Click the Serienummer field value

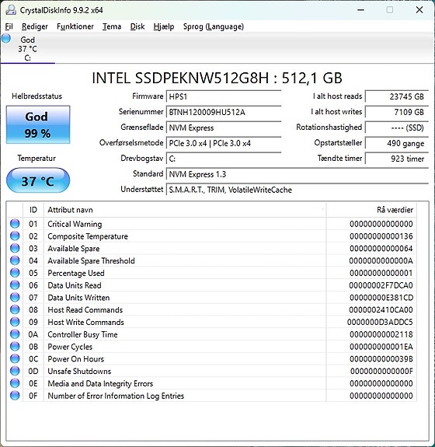(224, 112)
